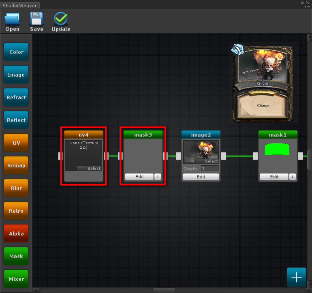312x293 pixels.
Task: Select the uv4 node title
Action: 83,135
